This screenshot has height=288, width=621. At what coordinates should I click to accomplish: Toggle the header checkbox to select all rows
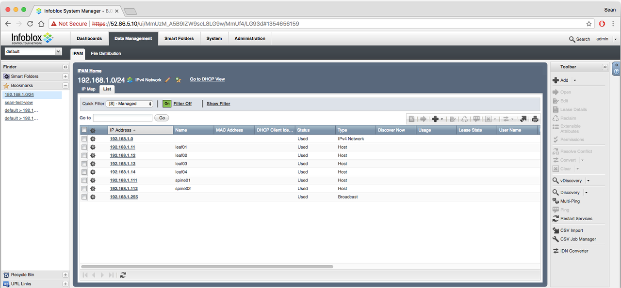[84, 129]
